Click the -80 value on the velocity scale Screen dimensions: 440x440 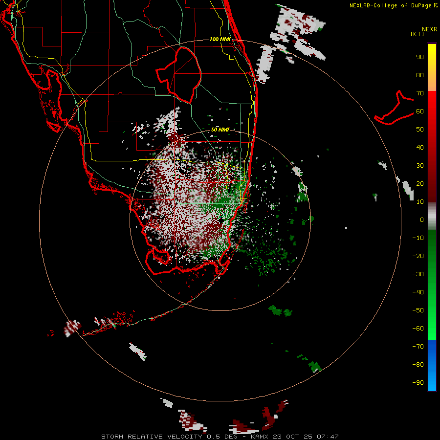[418, 365]
